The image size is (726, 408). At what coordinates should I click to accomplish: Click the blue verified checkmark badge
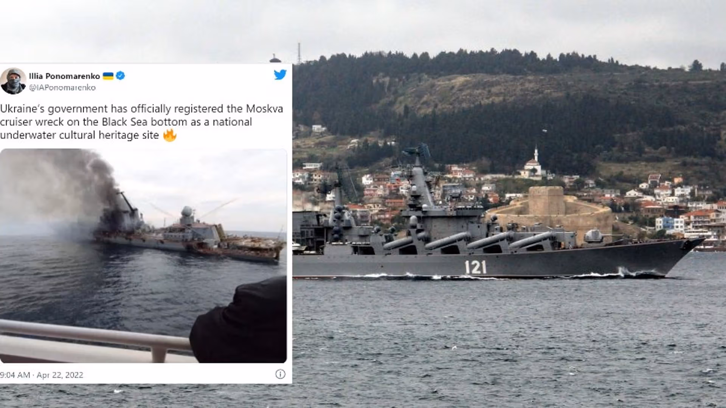click(120, 76)
